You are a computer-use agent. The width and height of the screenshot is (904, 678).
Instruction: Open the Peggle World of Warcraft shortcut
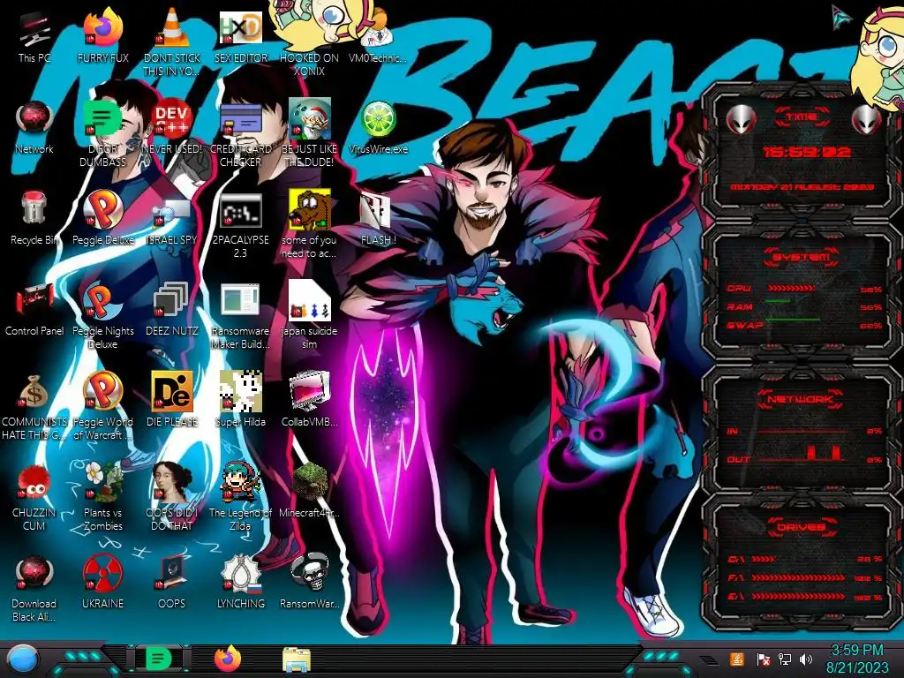[102, 406]
